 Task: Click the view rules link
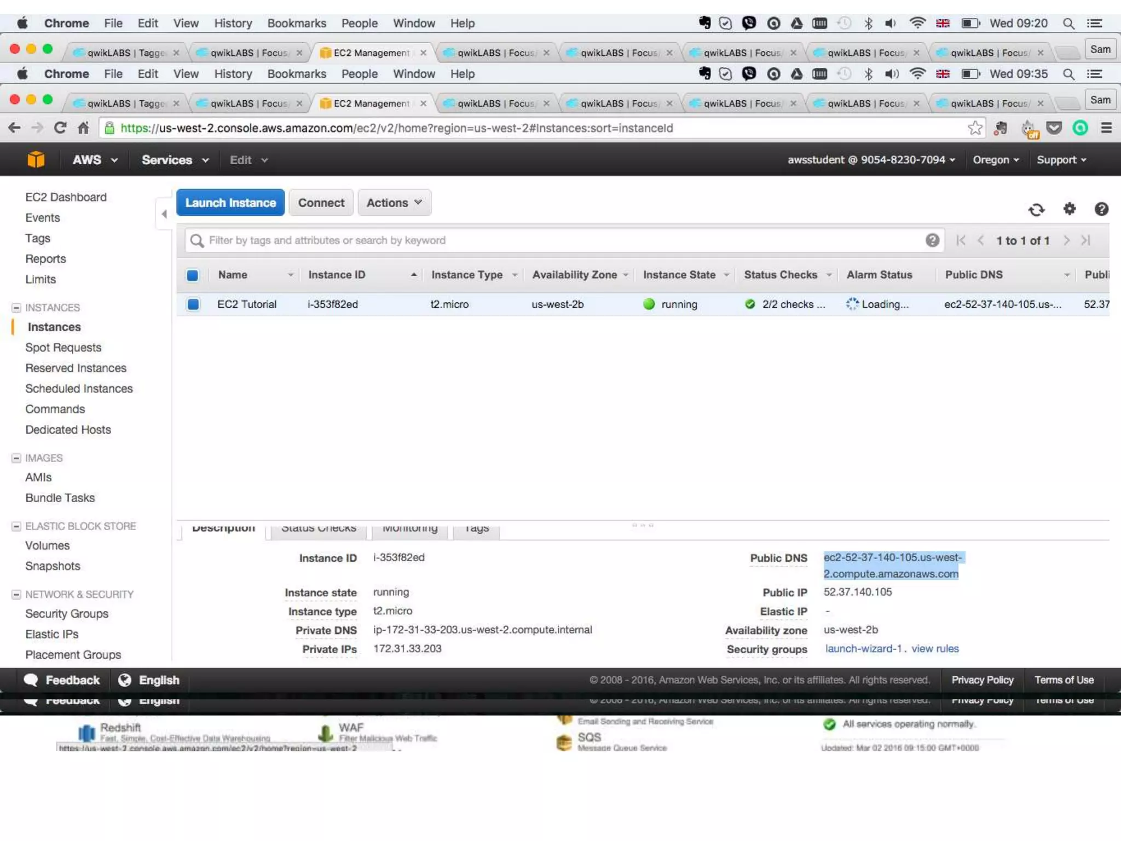(935, 649)
